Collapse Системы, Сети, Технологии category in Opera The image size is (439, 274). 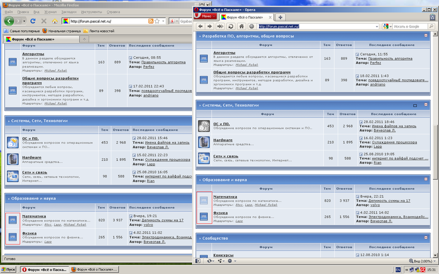pos(426,105)
